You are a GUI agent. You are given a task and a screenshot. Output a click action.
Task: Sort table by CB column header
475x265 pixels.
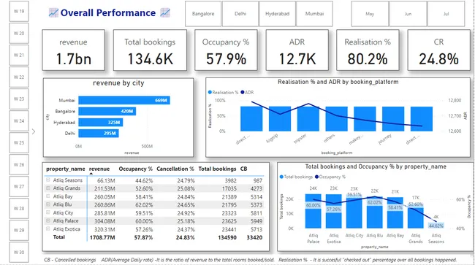pyautogui.click(x=243, y=169)
